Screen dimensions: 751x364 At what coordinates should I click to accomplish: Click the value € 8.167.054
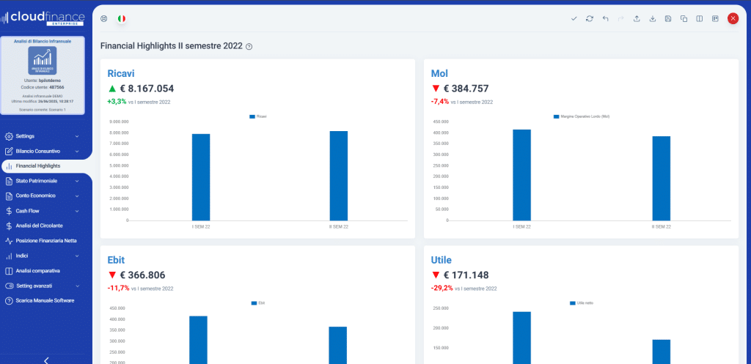click(x=147, y=89)
